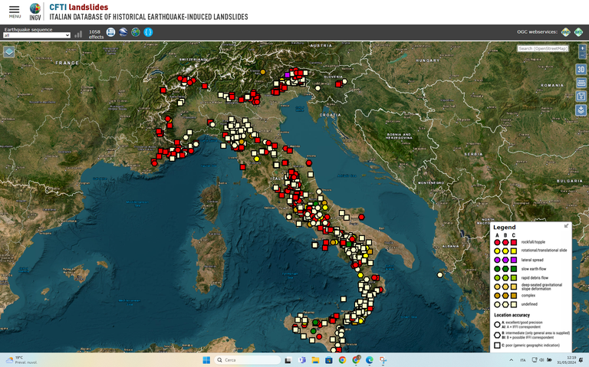This screenshot has width=589, height=367.
Task: Click the download layers icon
Action: (x=581, y=110)
